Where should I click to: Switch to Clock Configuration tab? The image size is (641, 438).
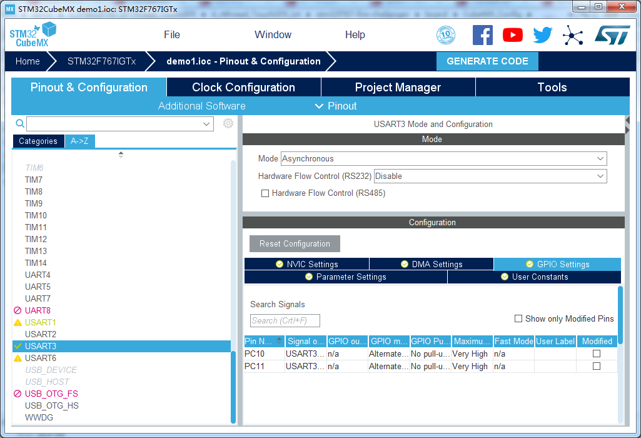click(x=244, y=87)
